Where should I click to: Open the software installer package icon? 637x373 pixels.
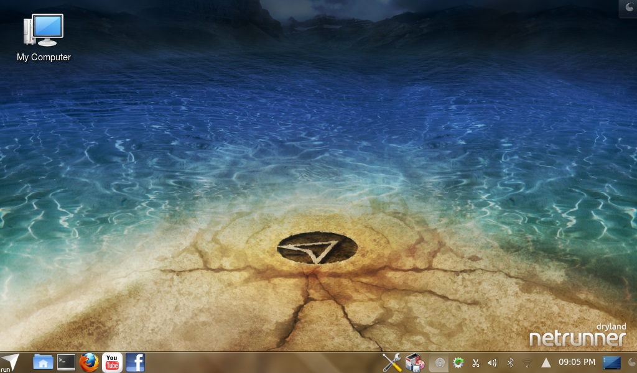click(x=415, y=362)
